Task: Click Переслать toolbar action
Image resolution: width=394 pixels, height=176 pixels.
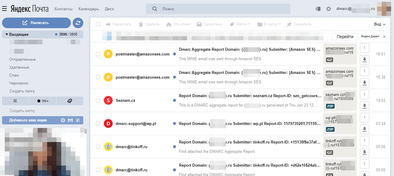Action: point(119,24)
